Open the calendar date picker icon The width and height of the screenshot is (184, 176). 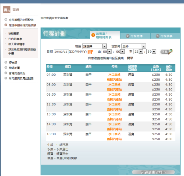(90, 52)
